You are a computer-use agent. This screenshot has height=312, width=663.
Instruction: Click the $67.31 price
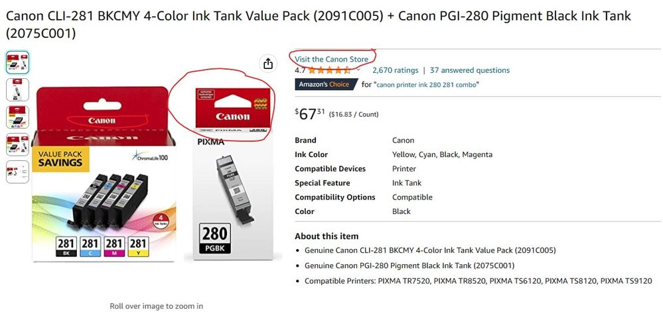(310, 113)
